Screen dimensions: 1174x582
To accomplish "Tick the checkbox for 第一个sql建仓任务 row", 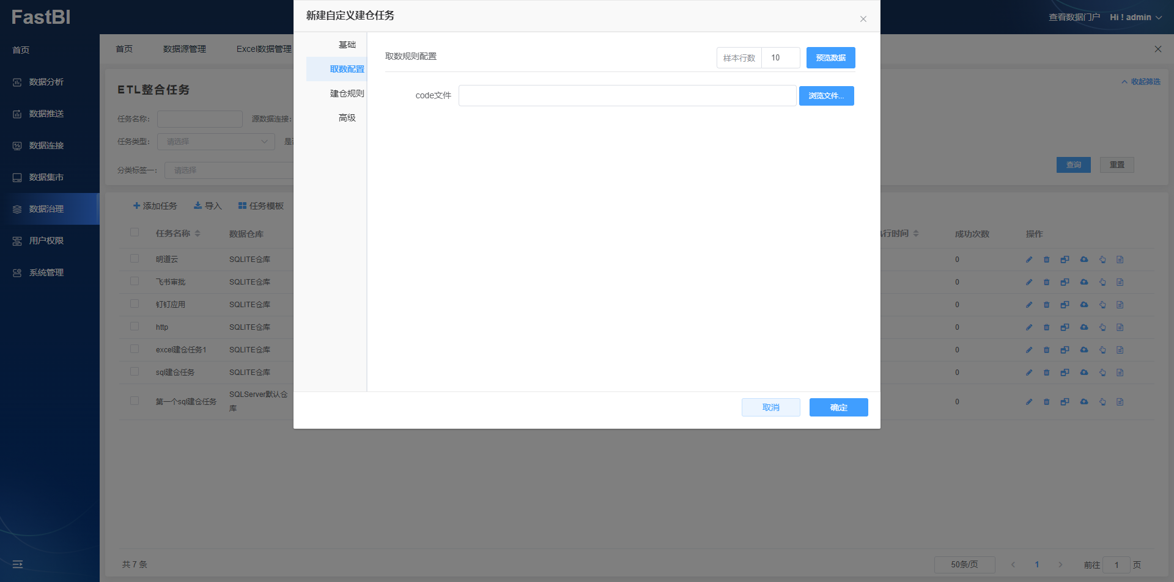I will (x=135, y=401).
